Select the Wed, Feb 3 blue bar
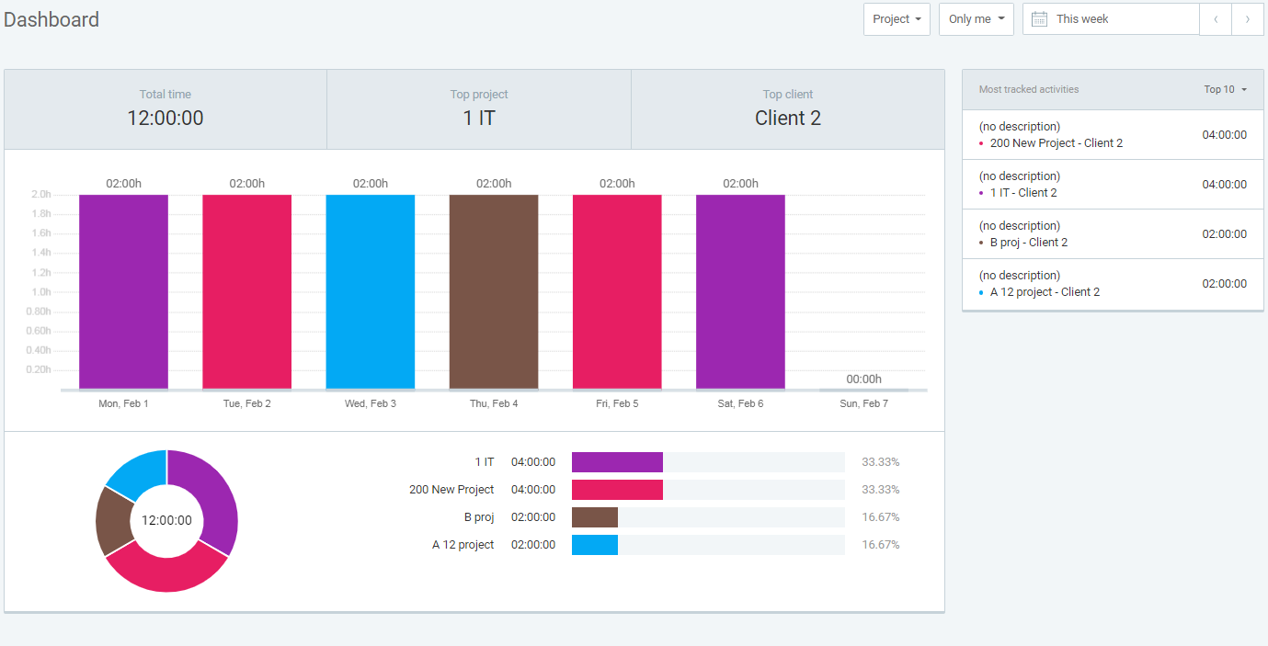Viewport: 1268px width, 646px height. [x=370, y=289]
